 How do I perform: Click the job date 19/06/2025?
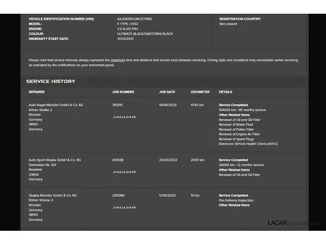pyautogui.click(x=167, y=105)
